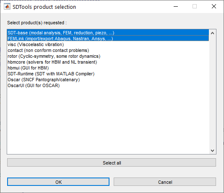Select SDT-Runtime MATLAB Compiler entry
The width and height of the screenshot is (224, 193).
[x=108, y=74]
